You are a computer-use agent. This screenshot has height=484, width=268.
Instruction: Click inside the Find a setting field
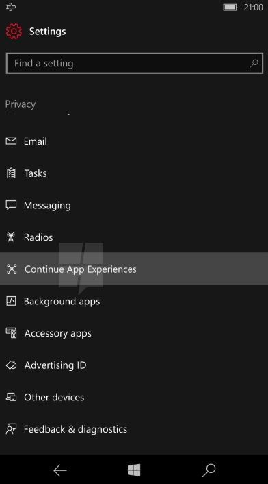(135, 63)
